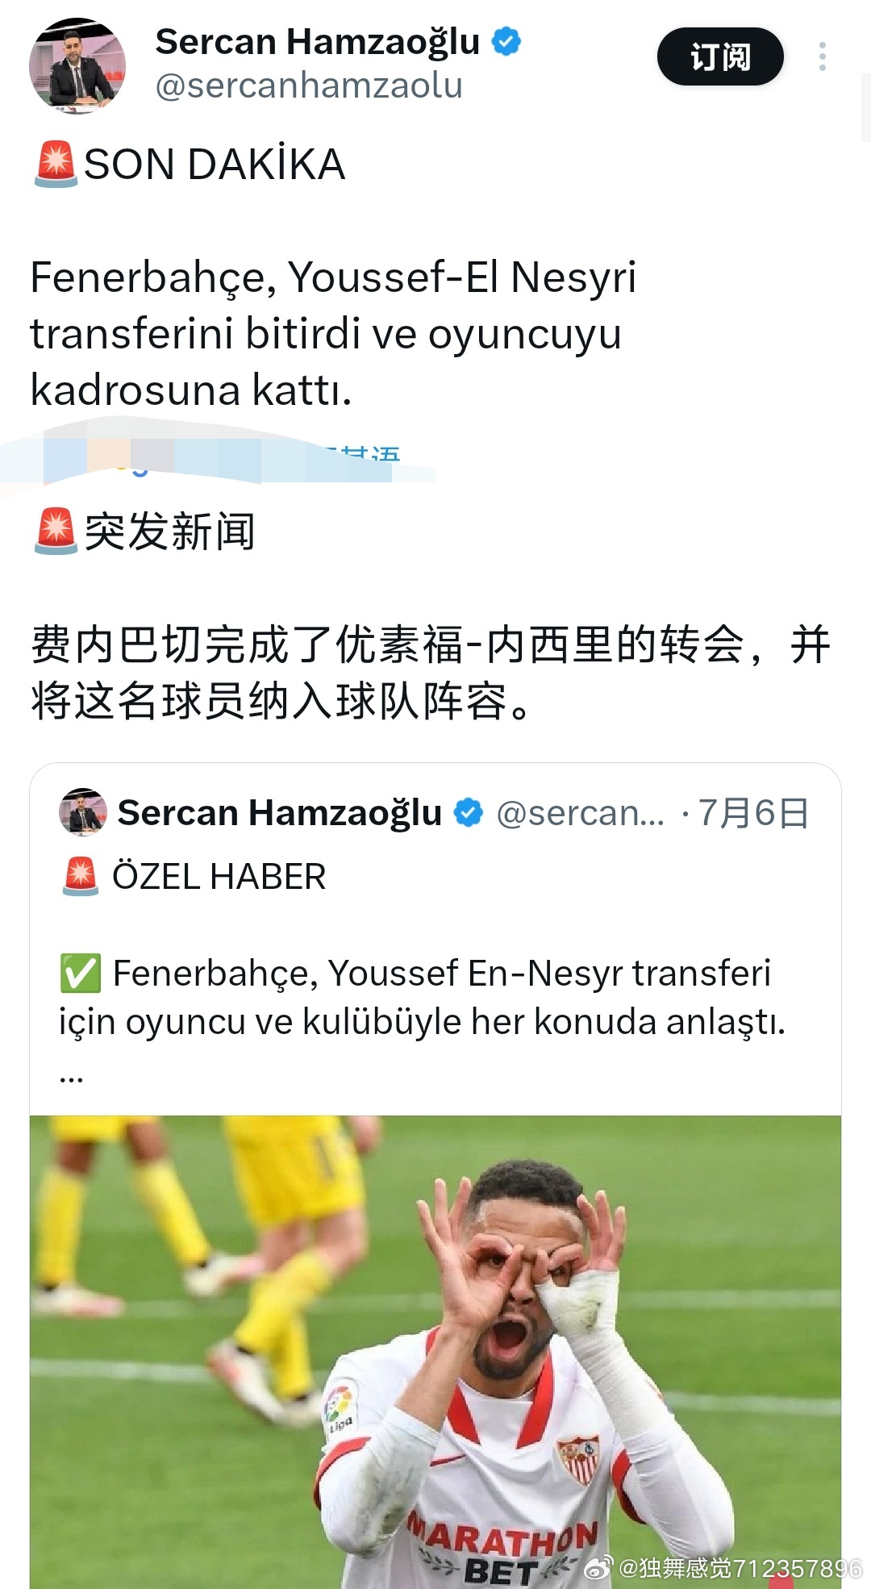
Task: Open Sercan Hamzaoğlu's profile avatar
Action: pyautogui.click(x=77, y=65)
